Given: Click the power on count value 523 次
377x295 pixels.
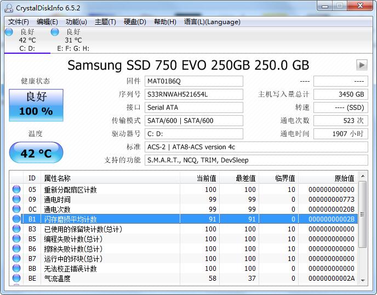Looking at the screenshot, I should (341, 121).
